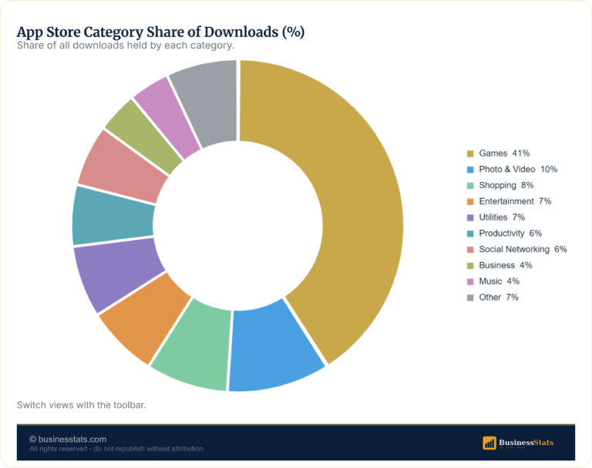Click the Business legend swatch
592x468 pixels.
point(470,265)
